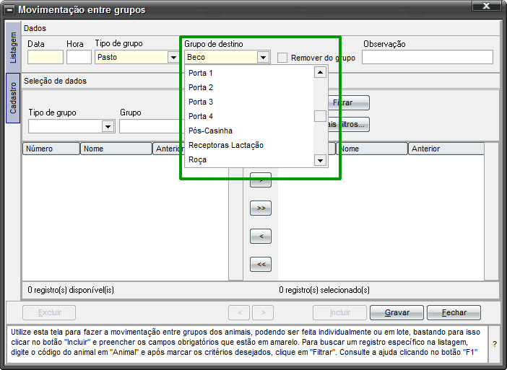The height and width of the screenshot is (370, 507).
Task: Open the help question mark
Action: (x=495, y=344)
